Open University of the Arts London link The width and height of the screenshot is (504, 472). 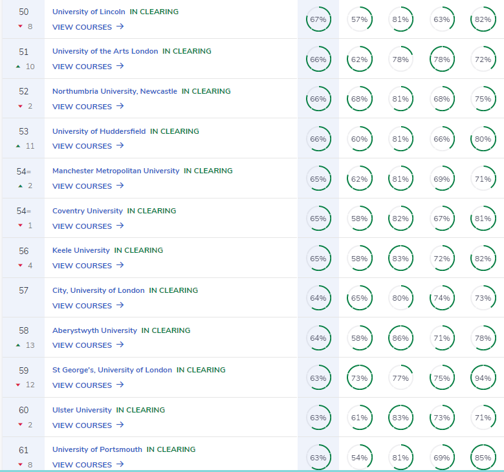(x=105, y=51)
